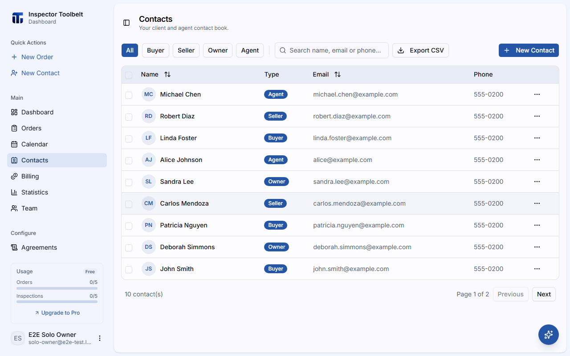Image resolution: width=570 pixels, height=356 pixels.
Task: Check the box for Alice Johnson
Action: point(129,161)
